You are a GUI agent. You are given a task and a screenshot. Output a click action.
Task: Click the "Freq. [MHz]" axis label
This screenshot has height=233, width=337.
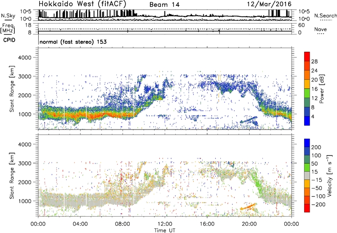(8, 29)
